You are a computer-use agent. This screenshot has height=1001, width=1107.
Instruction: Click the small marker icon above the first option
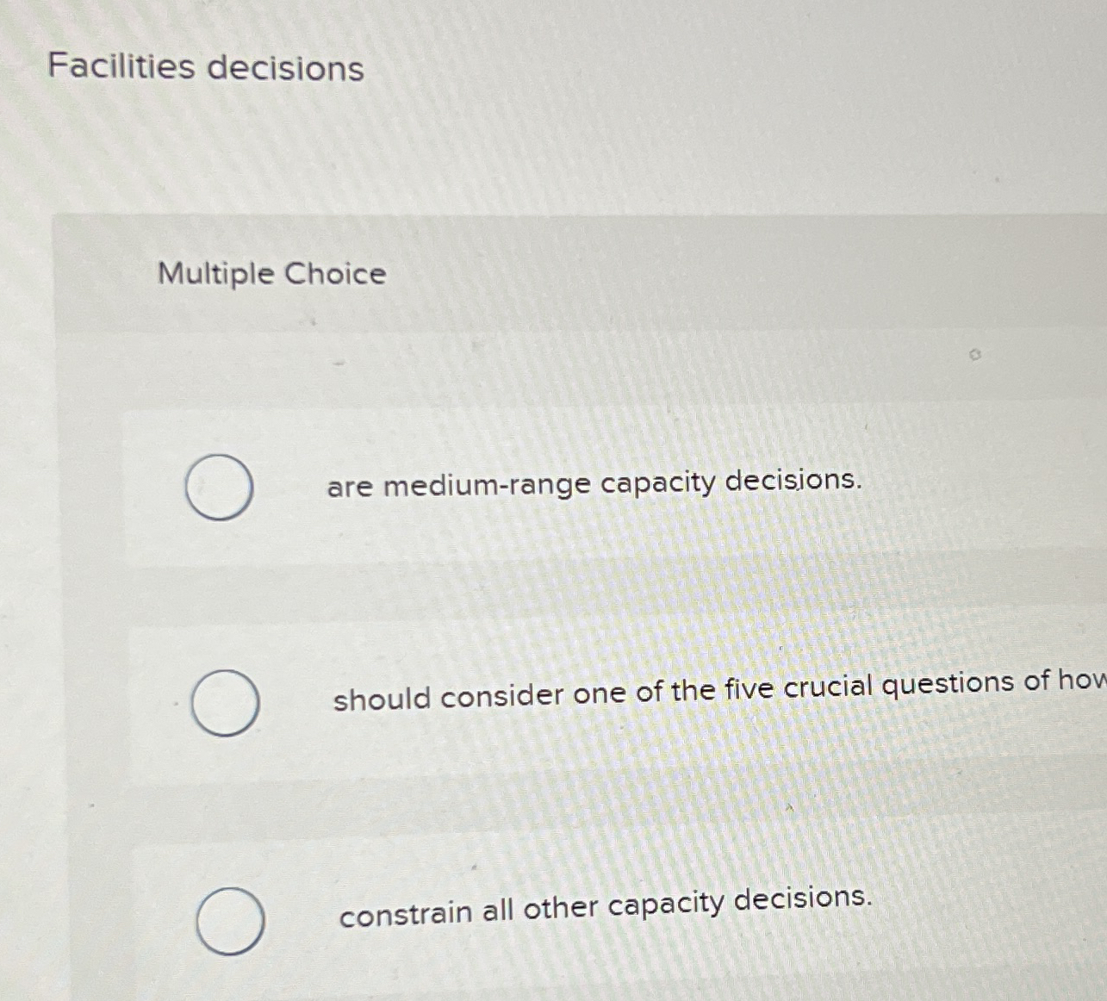pos(974,354)
